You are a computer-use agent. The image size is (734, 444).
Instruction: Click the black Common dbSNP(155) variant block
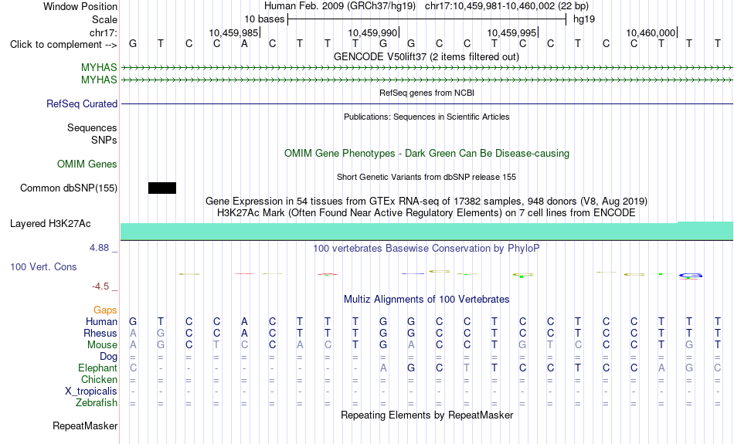[x=162, y=188]
